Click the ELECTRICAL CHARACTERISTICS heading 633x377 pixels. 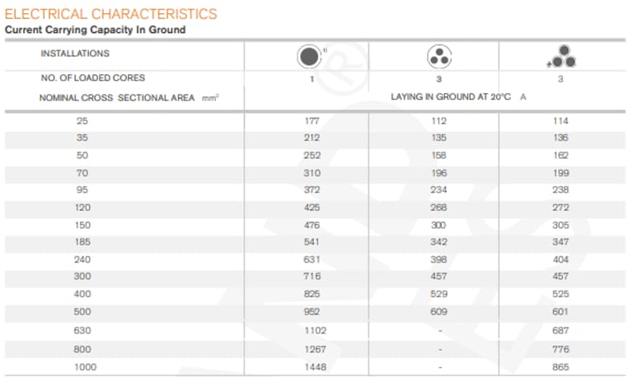111,14
